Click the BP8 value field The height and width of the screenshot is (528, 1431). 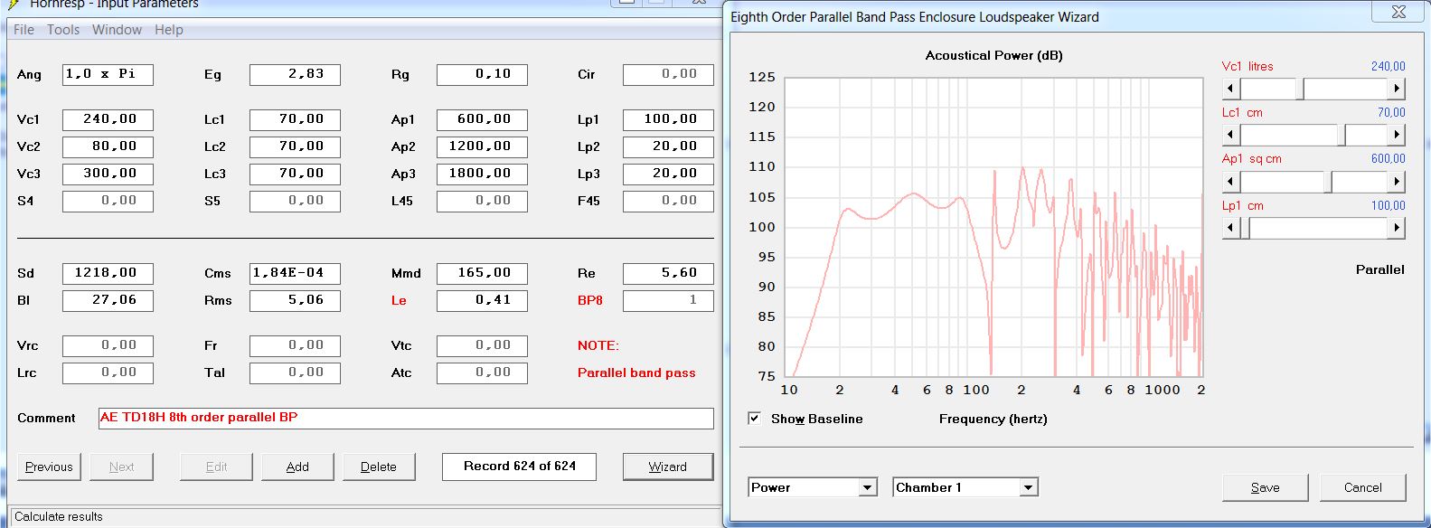pos(668,300)
